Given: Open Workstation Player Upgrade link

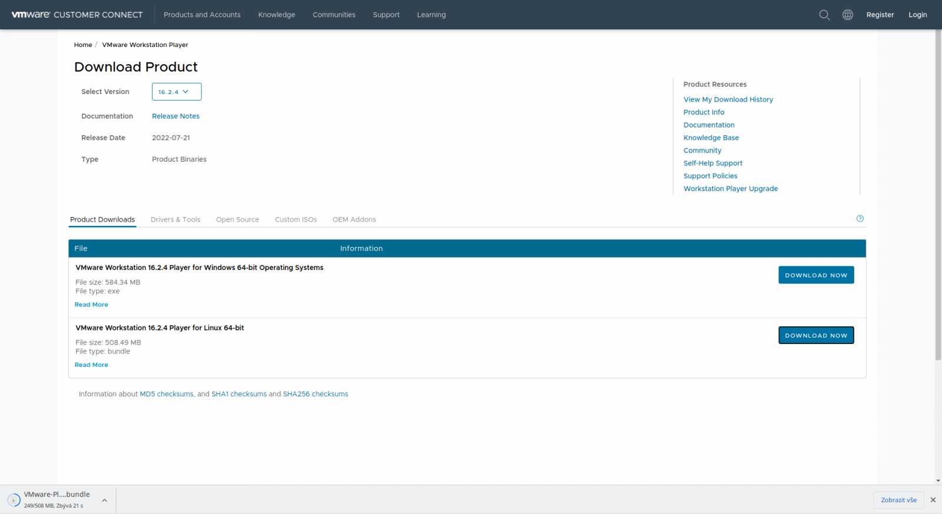Looking at the screenshot, I should (x=731, y=189).
